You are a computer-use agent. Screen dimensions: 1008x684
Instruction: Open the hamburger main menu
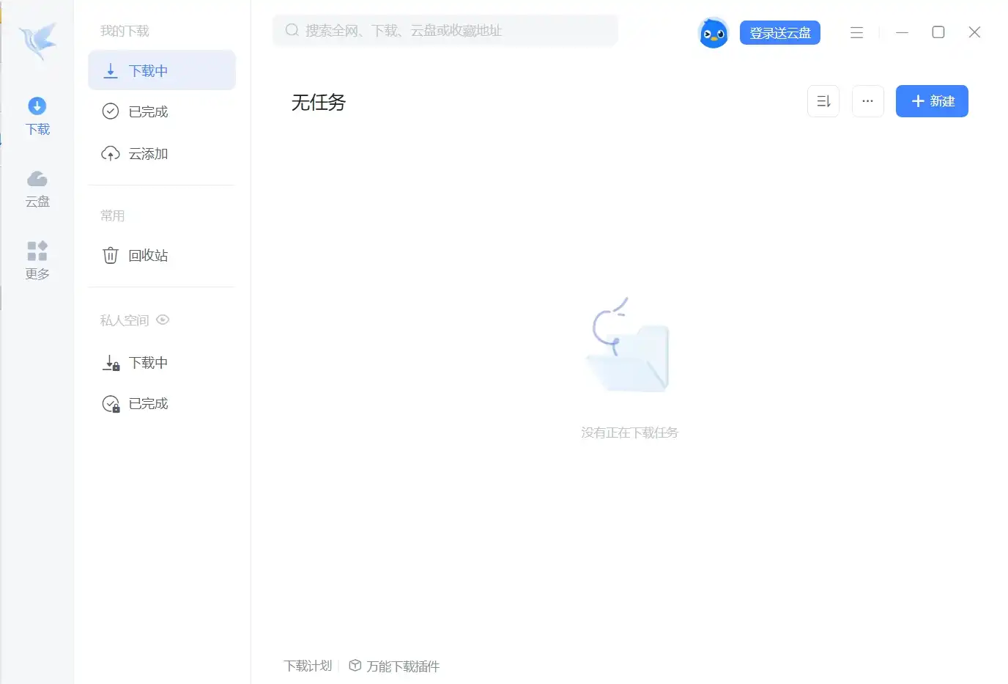click(x=856, y=32)
